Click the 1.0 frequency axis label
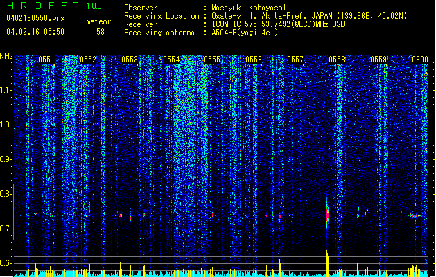 coord(6,125)
